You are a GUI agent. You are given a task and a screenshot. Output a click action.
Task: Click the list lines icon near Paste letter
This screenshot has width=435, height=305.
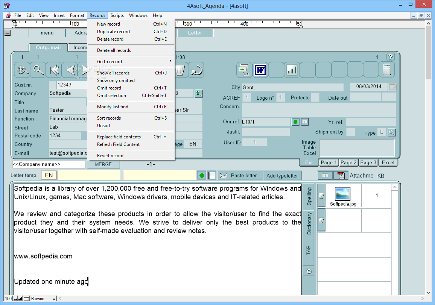[212, 176]
